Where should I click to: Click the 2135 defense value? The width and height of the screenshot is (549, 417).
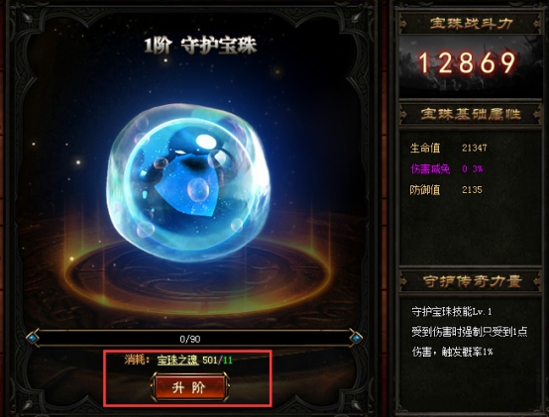[472, 190]
